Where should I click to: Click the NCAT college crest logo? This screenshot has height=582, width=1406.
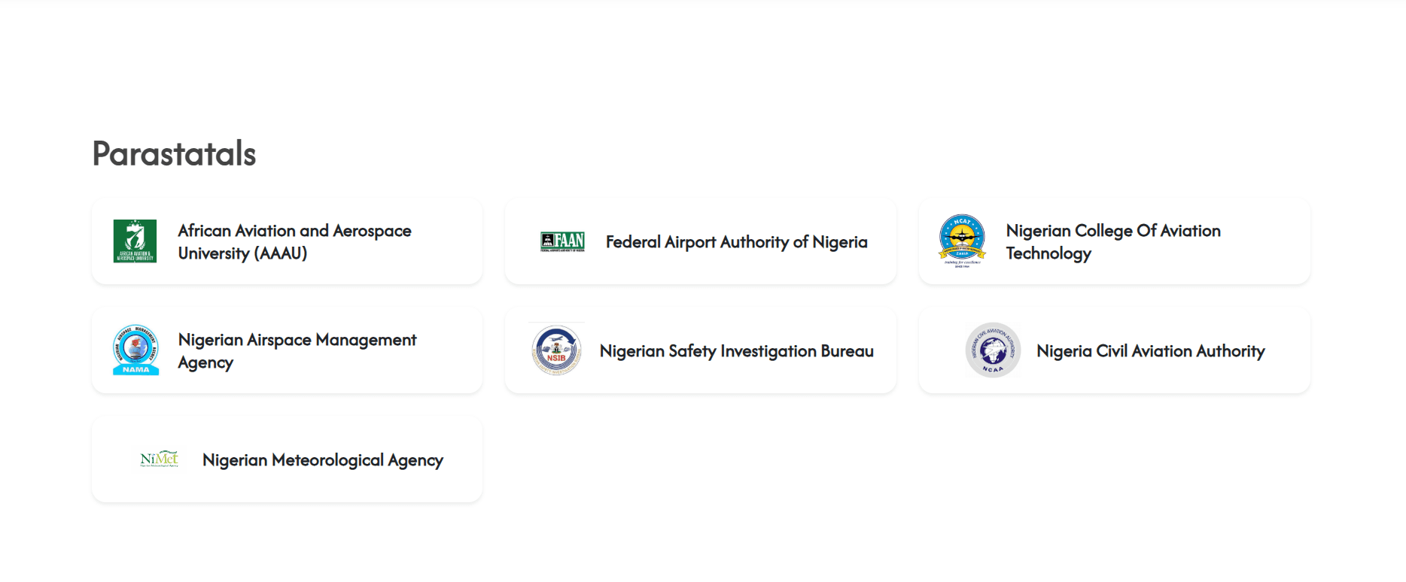click(x=962, y=241)
